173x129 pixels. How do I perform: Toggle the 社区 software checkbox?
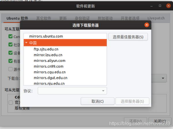(10, 44)
